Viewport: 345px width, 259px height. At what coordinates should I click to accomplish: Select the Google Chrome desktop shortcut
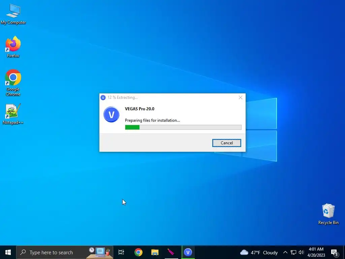tap(13, 83)
